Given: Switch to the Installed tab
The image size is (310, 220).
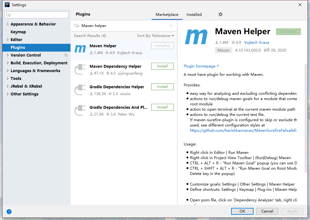Looking at the screenshot, I should [194, 15].
